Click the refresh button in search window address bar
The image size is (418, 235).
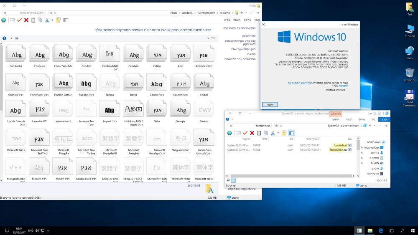click(x=276, y=126)
